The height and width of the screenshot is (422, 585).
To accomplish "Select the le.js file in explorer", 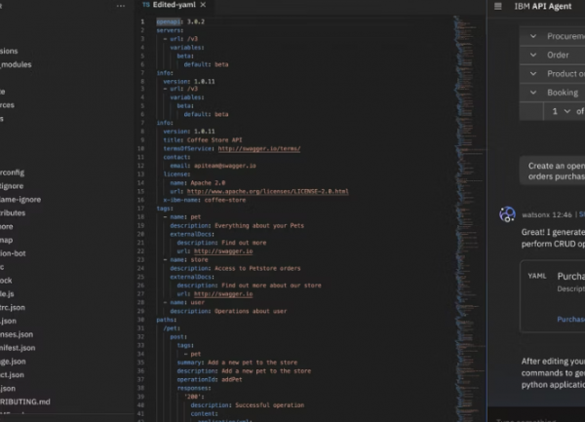I will pyautogui.click(x=7, y=293).
